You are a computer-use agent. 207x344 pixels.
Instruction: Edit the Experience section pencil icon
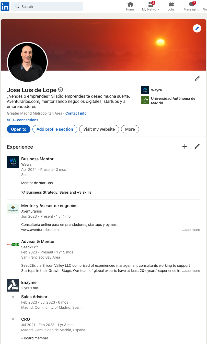(197, 147)
